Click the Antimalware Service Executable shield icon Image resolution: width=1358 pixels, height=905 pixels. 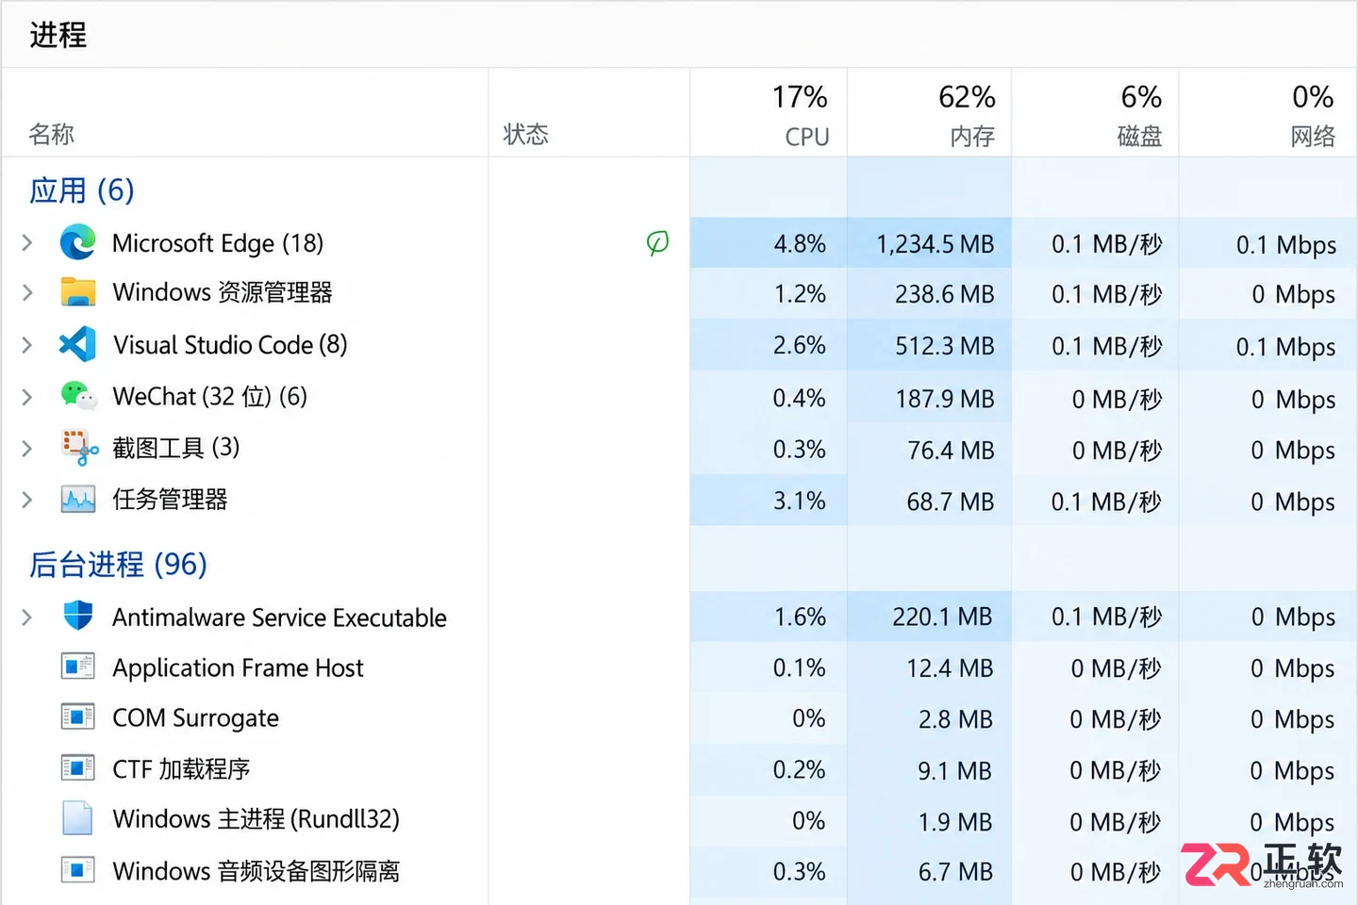[x=78, y=617]
